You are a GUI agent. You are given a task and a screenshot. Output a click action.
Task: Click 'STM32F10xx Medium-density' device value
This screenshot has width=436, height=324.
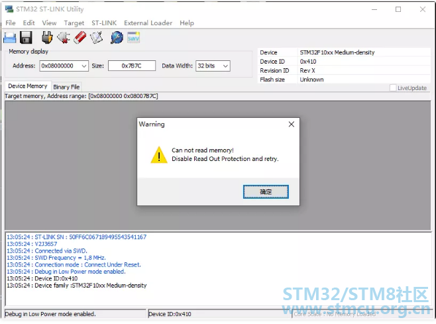point(337,52)
